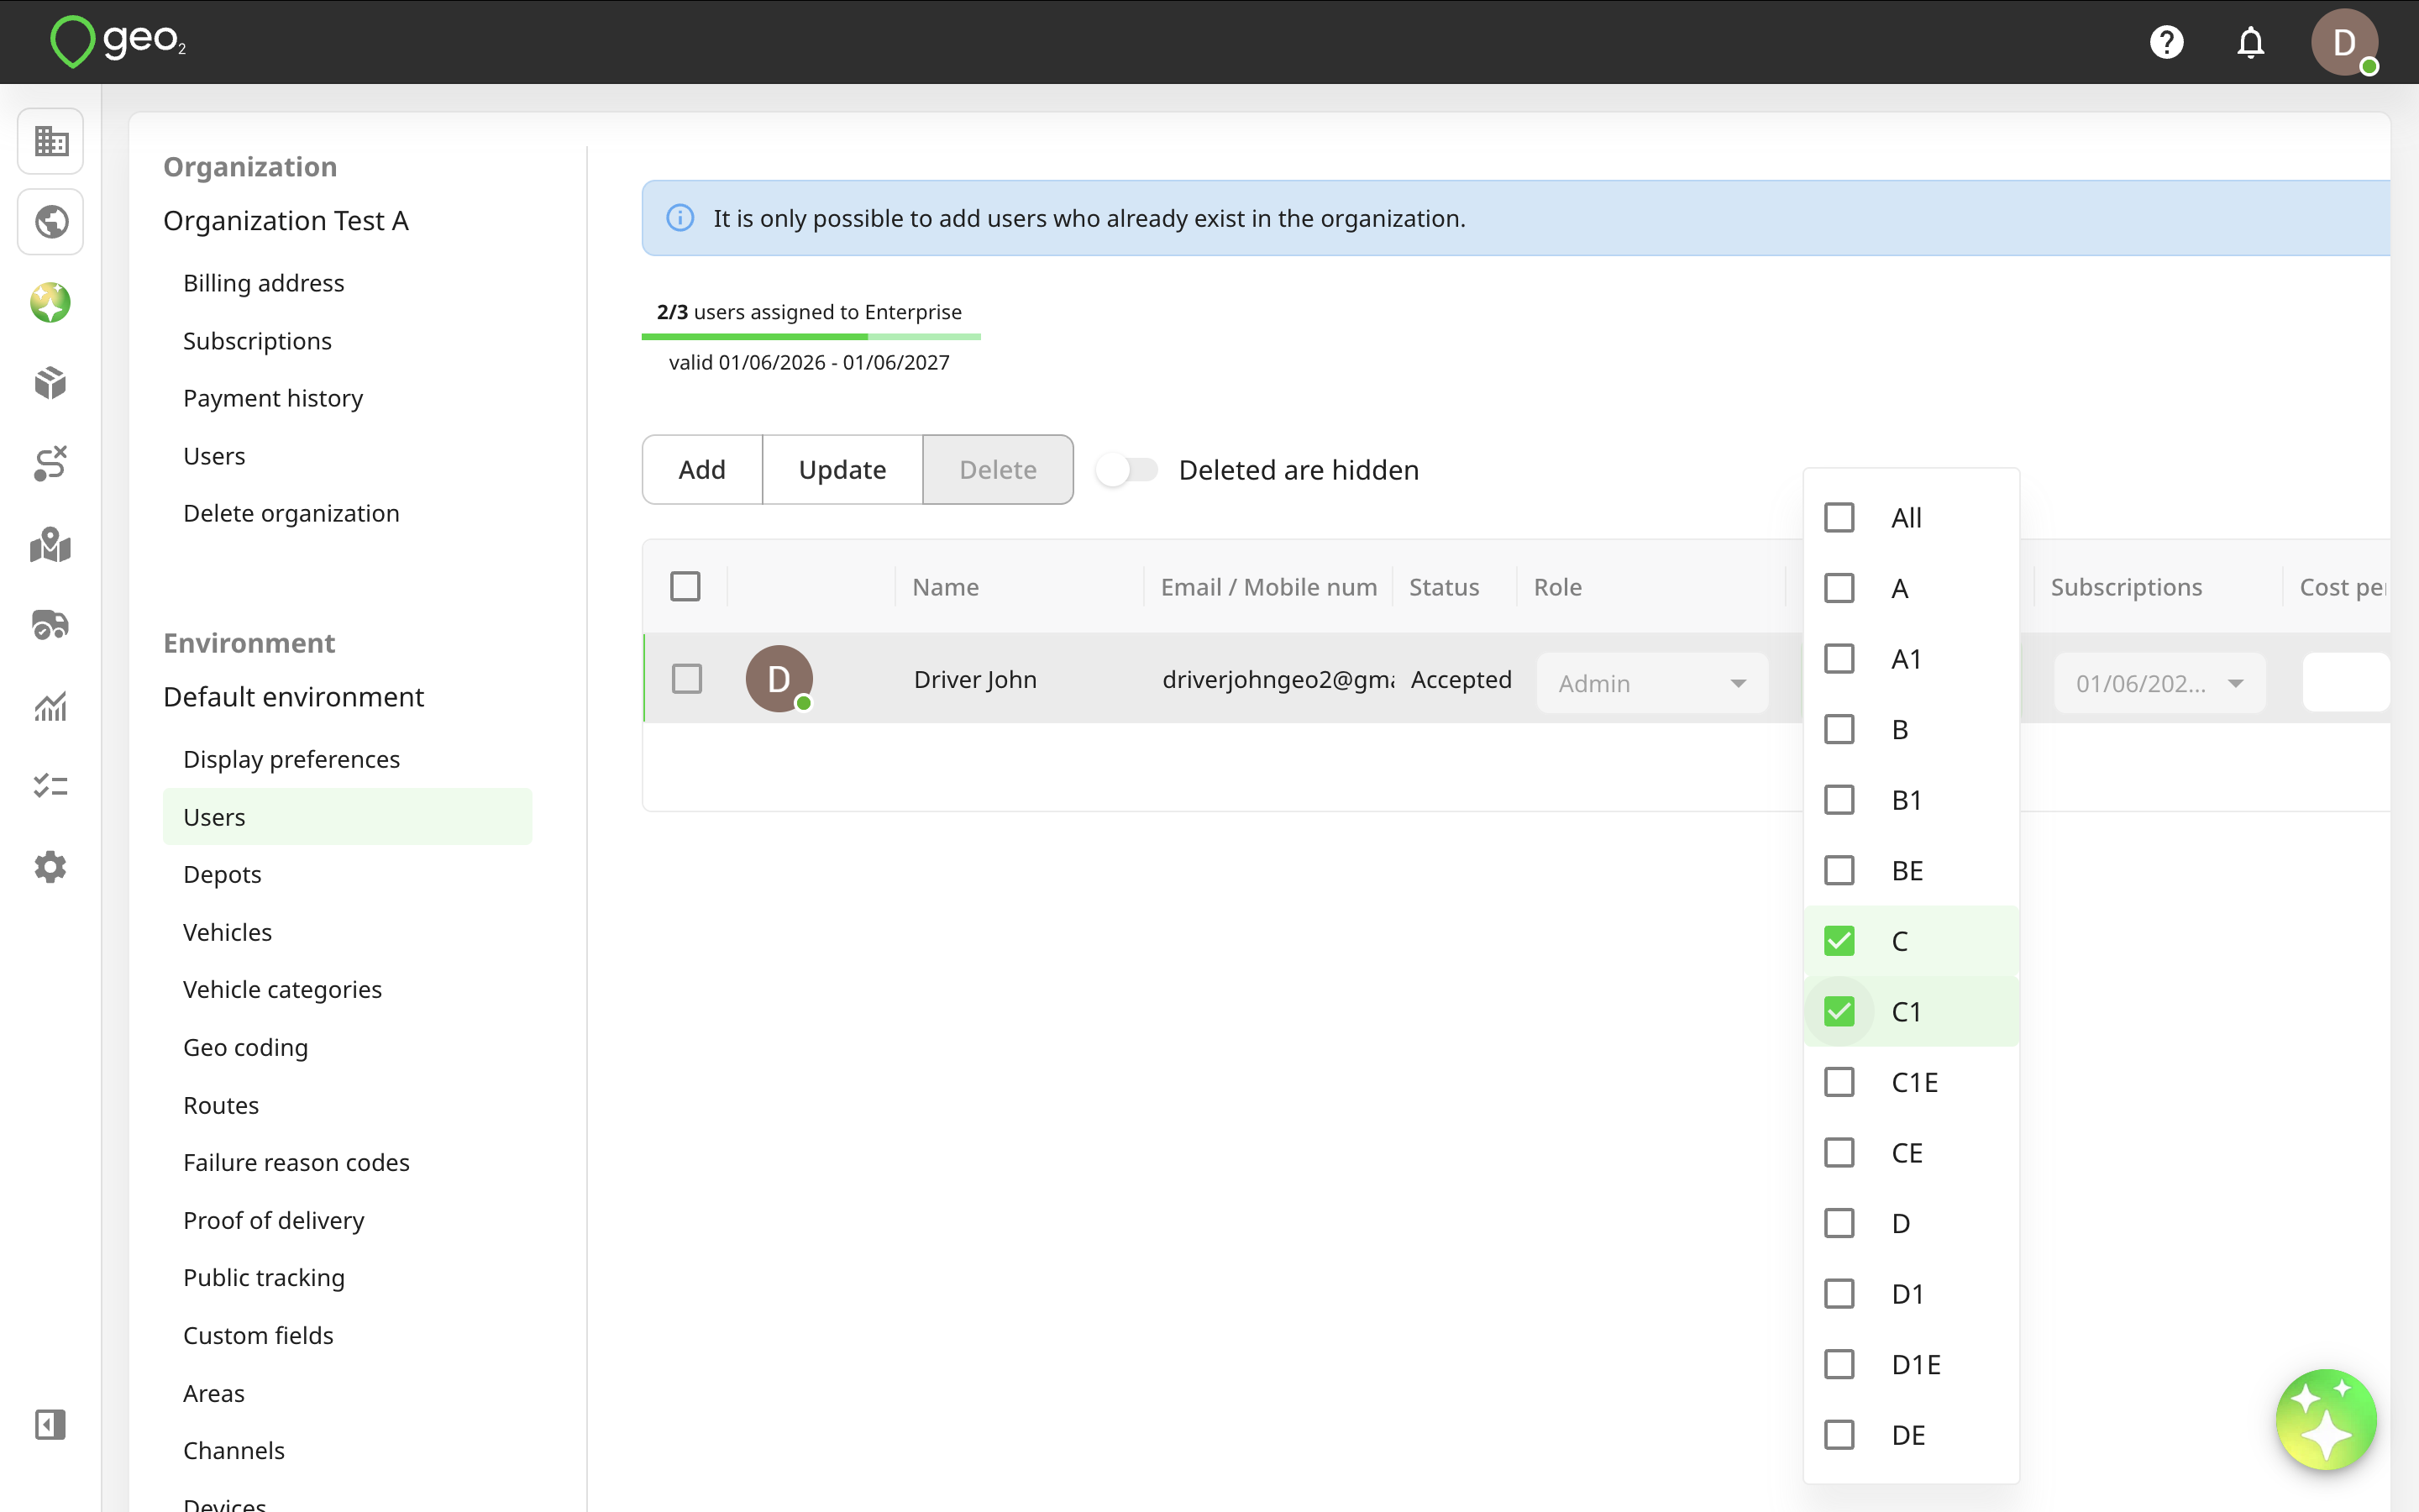Open the user profile avatar D in header
2419x1512 pixels.
pyautogui.click(x=2344, y=42)
